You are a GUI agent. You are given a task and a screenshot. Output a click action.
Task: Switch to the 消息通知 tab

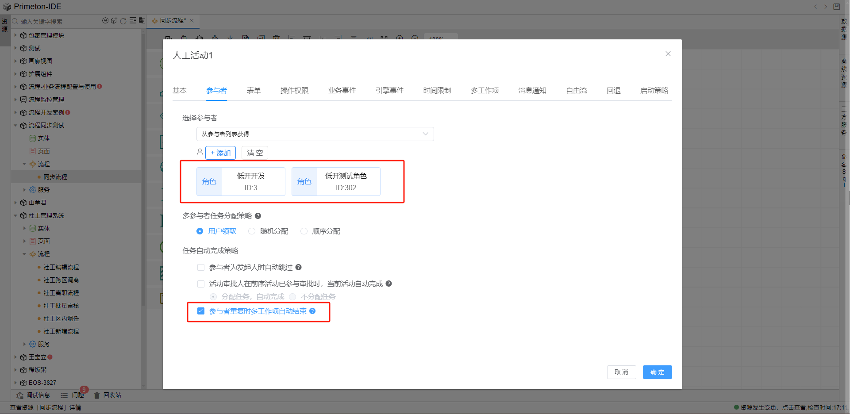[x=532, y=91]
